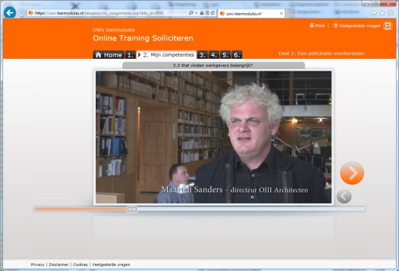Viewport: 399px width, 271px height.
Task: Click the browser Home house icon
Action: point(374,12)
